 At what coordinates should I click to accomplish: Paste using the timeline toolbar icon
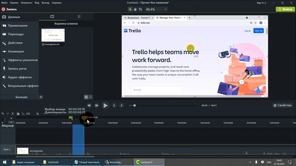[x=23, y=114]
